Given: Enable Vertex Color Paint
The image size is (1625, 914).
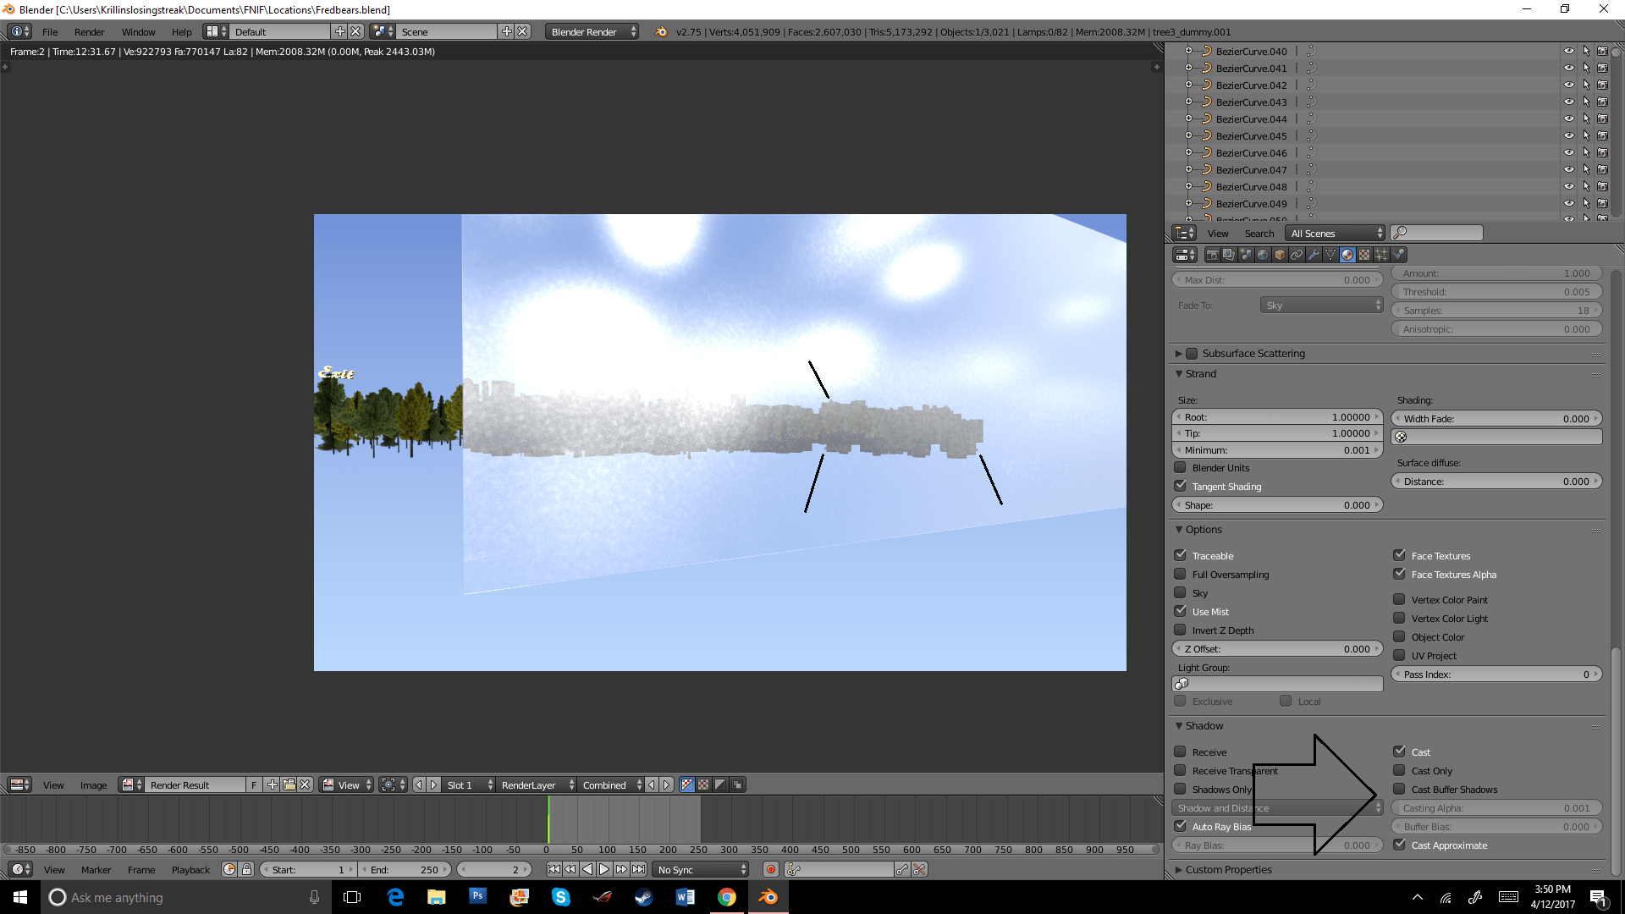Looking at the screenshot, I should click(1398, 599).
